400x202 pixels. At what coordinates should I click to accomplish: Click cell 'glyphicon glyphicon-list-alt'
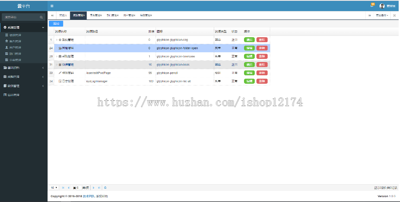point(174,81)
